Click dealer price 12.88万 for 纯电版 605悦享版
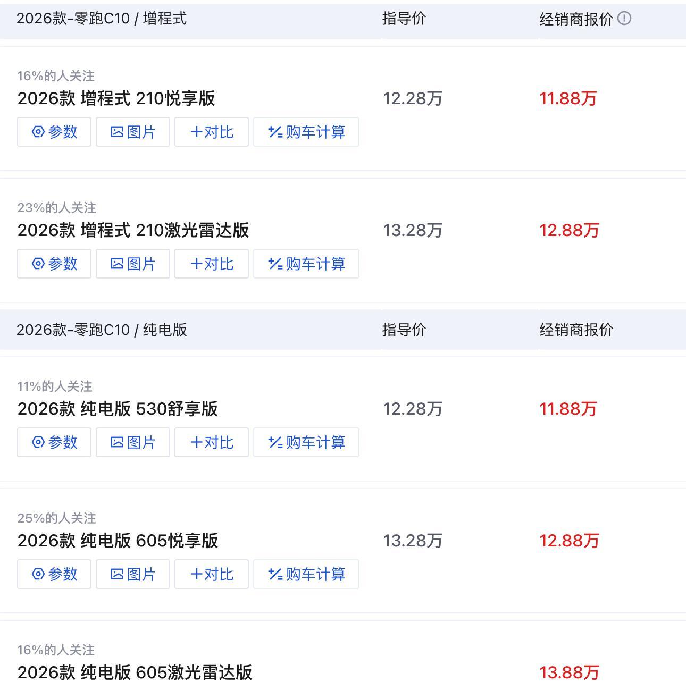686x690 pixels. pos(569,541)
